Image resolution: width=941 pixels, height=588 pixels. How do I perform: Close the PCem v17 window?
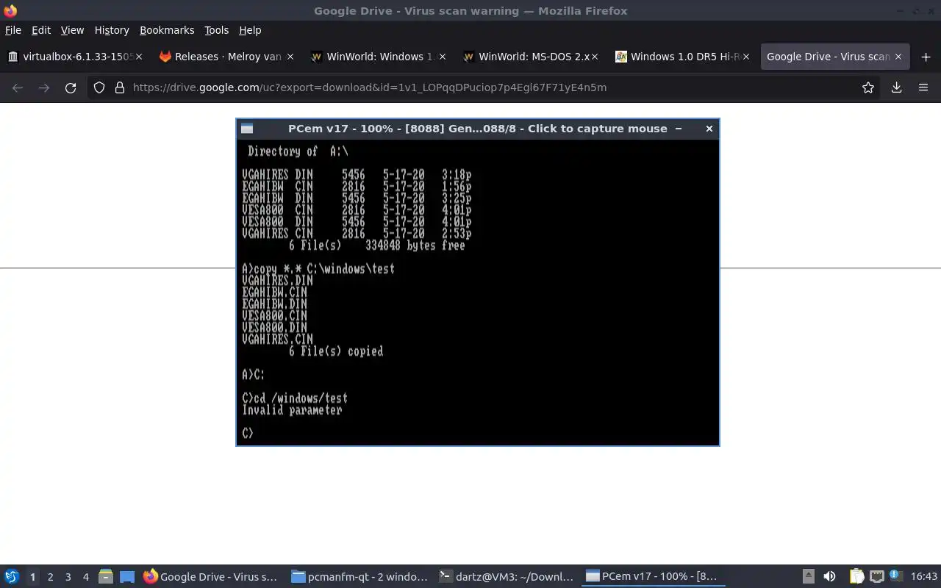(709, 129)
